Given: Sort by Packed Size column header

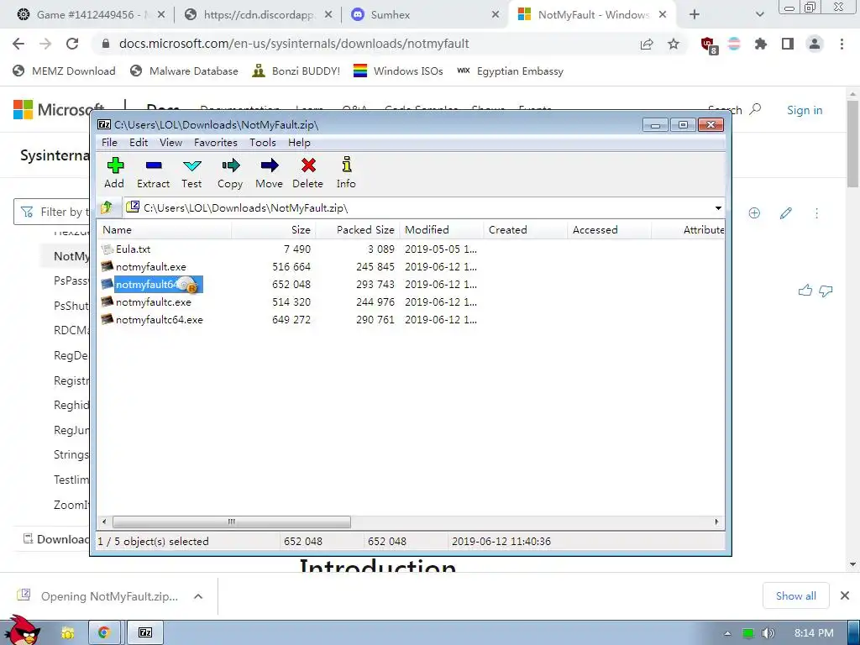Looking at the screenshot, I should coord(358,230).
